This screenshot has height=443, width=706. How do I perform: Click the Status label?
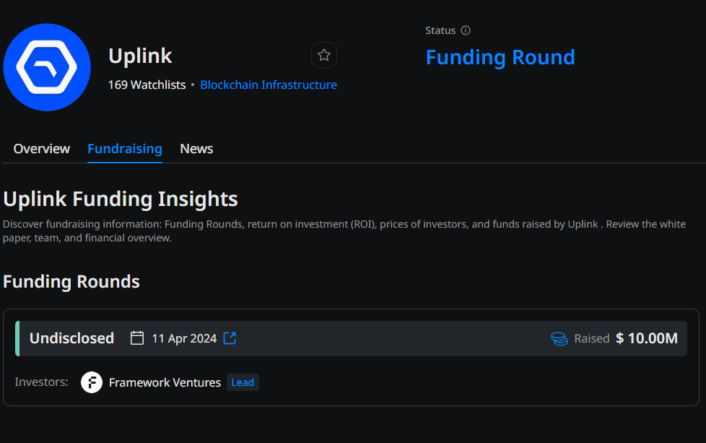[440, 30]
